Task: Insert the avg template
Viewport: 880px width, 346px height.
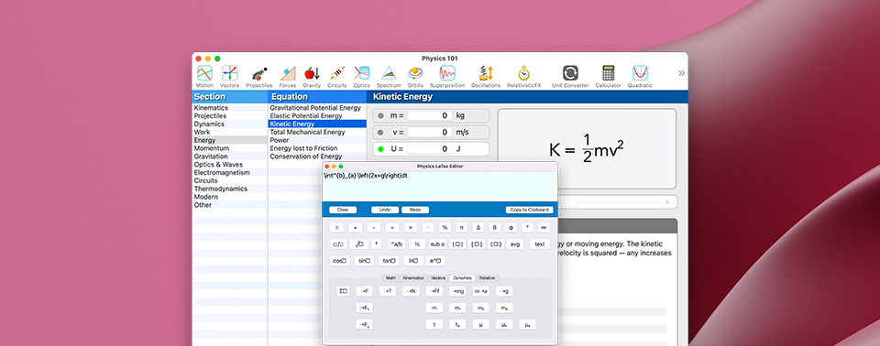Action: tap(514, 244)
